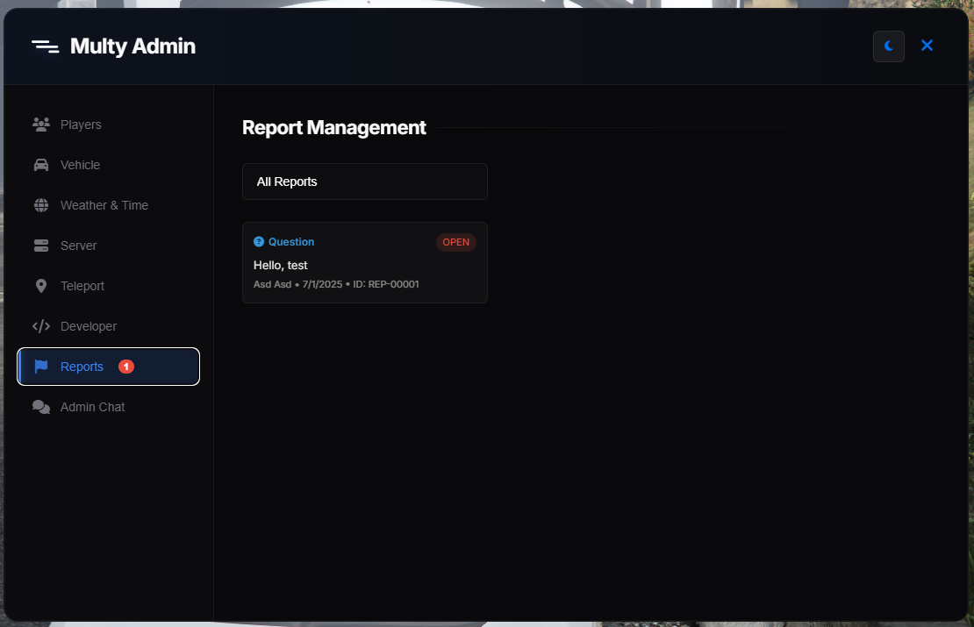Click the Weather & Time globe icon
Viewport: 974px width, 627px height.
click(41, 205)
